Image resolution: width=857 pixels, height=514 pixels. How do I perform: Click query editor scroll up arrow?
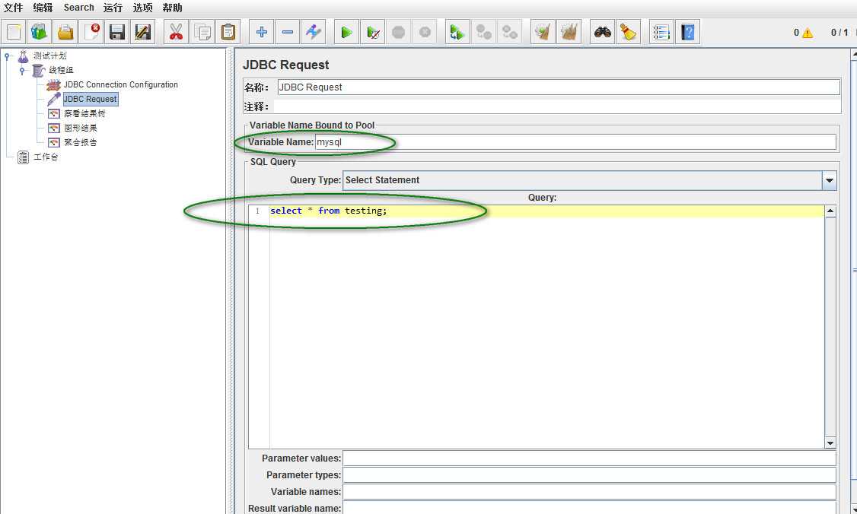pyautogui.click(x=830, y=211)
